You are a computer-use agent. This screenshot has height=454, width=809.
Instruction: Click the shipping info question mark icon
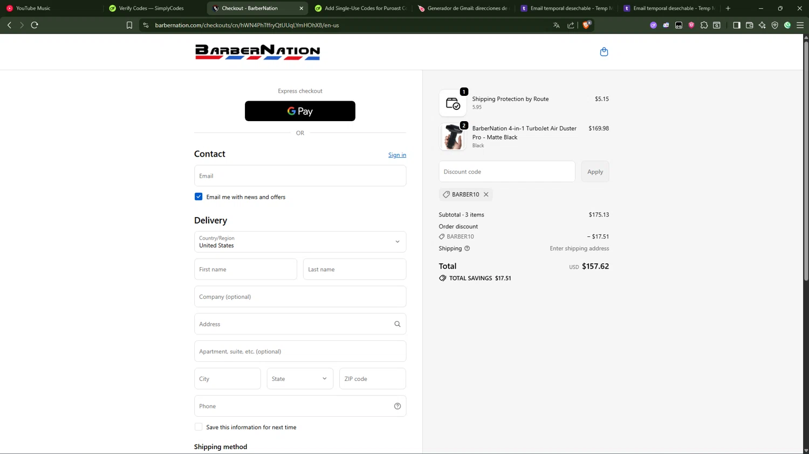point(467,248)
